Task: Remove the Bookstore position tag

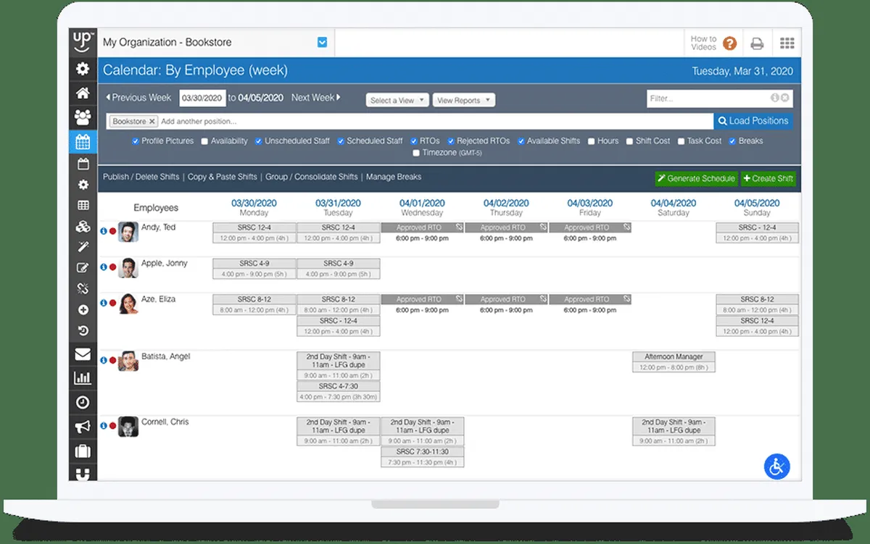Action: (152, 122)
